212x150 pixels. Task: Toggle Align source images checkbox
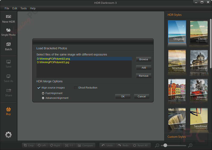pos(39,88)
